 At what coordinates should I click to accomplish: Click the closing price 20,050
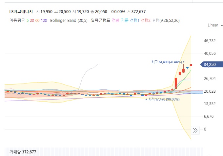coord(101,12)
